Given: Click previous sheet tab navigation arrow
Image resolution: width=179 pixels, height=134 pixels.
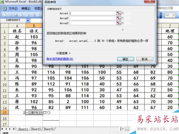Looking at the screenshot, I should (6, 129).
